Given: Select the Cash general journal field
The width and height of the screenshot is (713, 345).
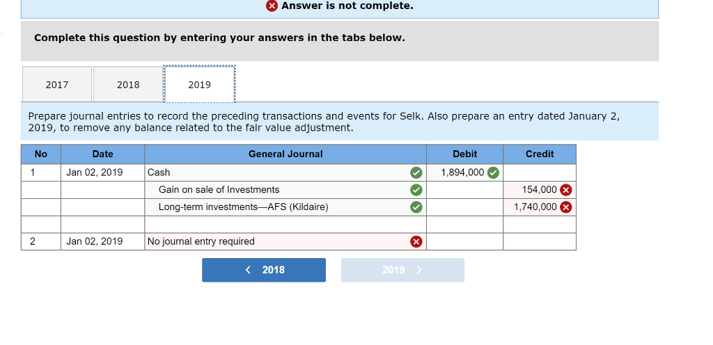Looking at the screenshot, I should click(285, 172).
